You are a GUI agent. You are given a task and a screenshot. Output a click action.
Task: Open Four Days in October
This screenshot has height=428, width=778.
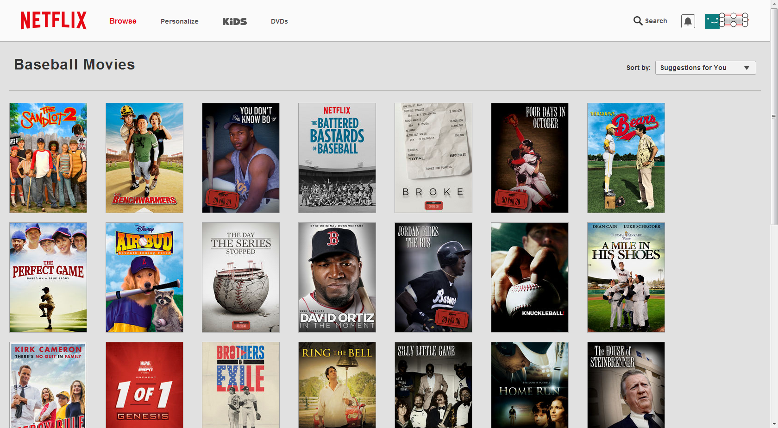click(x=529, y=157)
